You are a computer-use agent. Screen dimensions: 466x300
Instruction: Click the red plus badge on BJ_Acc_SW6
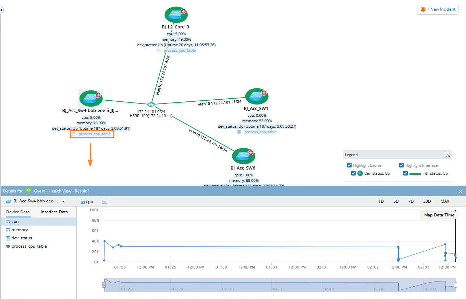coord(251,153)
